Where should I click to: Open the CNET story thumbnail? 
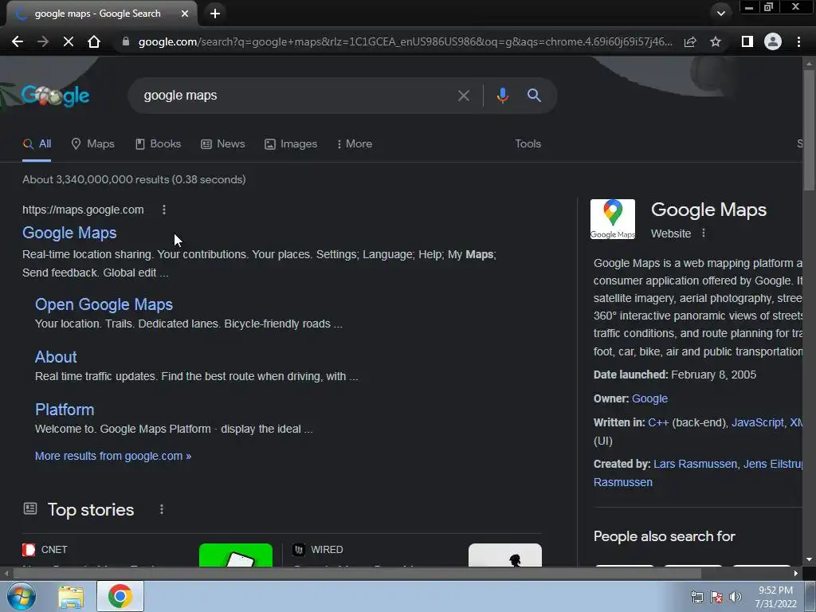coord(236,555)
